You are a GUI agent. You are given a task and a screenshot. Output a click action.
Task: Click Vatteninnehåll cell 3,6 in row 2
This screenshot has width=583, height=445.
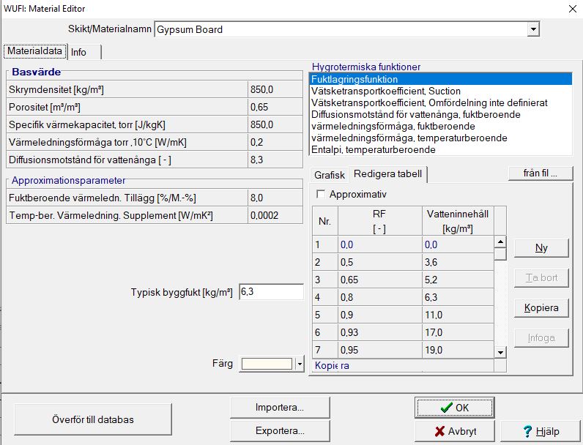[x=458, y=262]
